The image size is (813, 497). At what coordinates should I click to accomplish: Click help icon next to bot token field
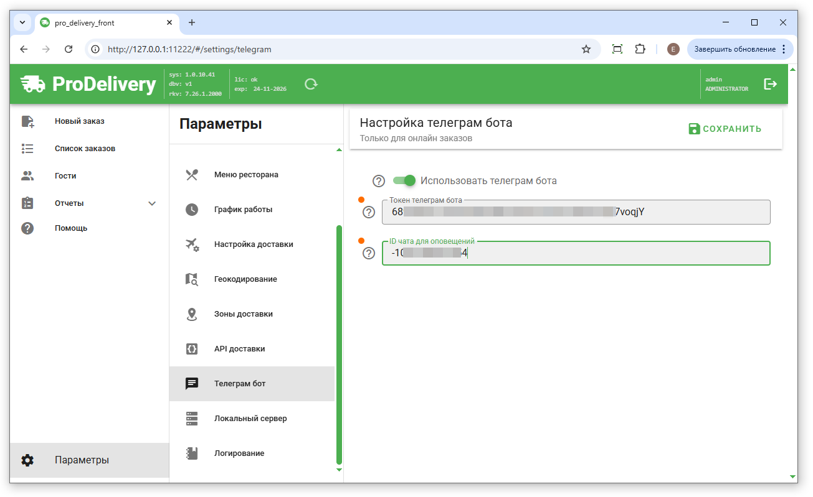369,213
